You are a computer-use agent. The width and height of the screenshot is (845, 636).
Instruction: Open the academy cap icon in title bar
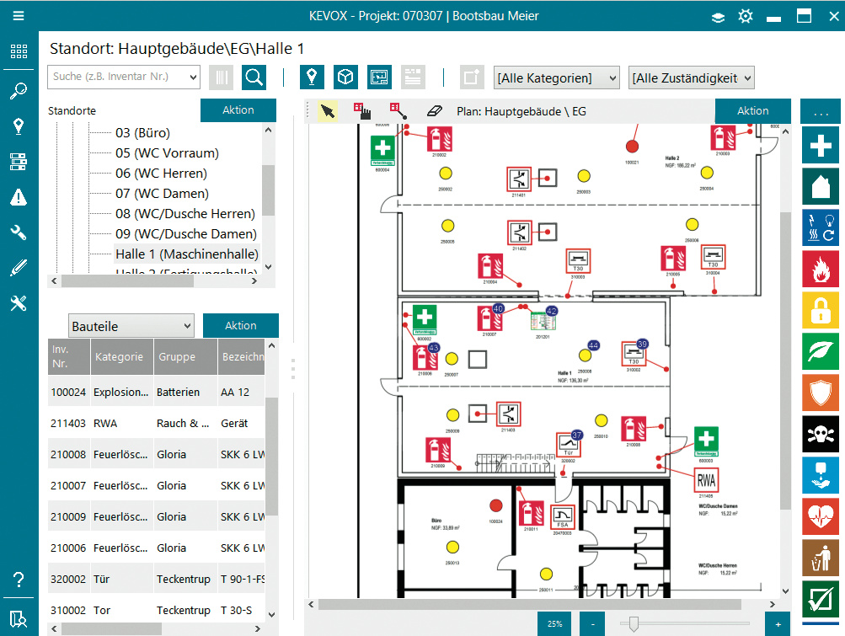coord(718,17)
